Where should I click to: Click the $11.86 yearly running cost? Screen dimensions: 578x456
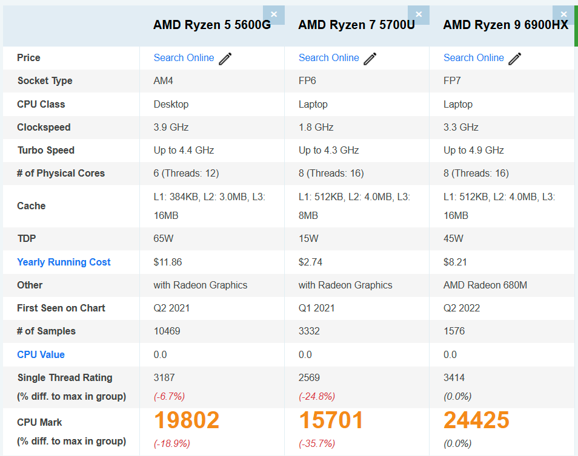pyautogui.click(x=168, y=262)
